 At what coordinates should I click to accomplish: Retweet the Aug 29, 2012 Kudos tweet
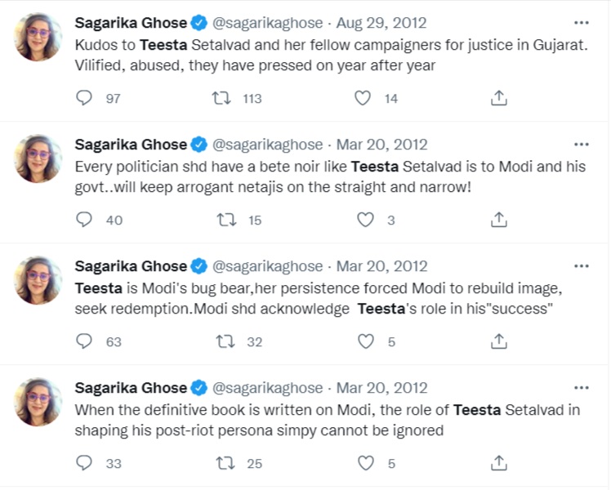click(x=221, y=99)
